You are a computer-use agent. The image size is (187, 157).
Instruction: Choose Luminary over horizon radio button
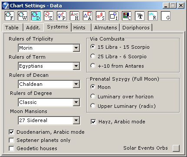[x=93, y=97]
